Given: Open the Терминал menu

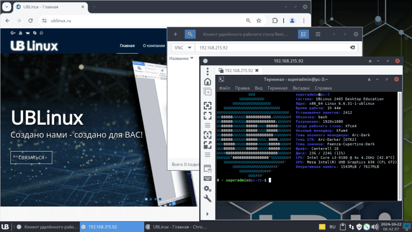Looking at the screenshot, I should [278, 88].
